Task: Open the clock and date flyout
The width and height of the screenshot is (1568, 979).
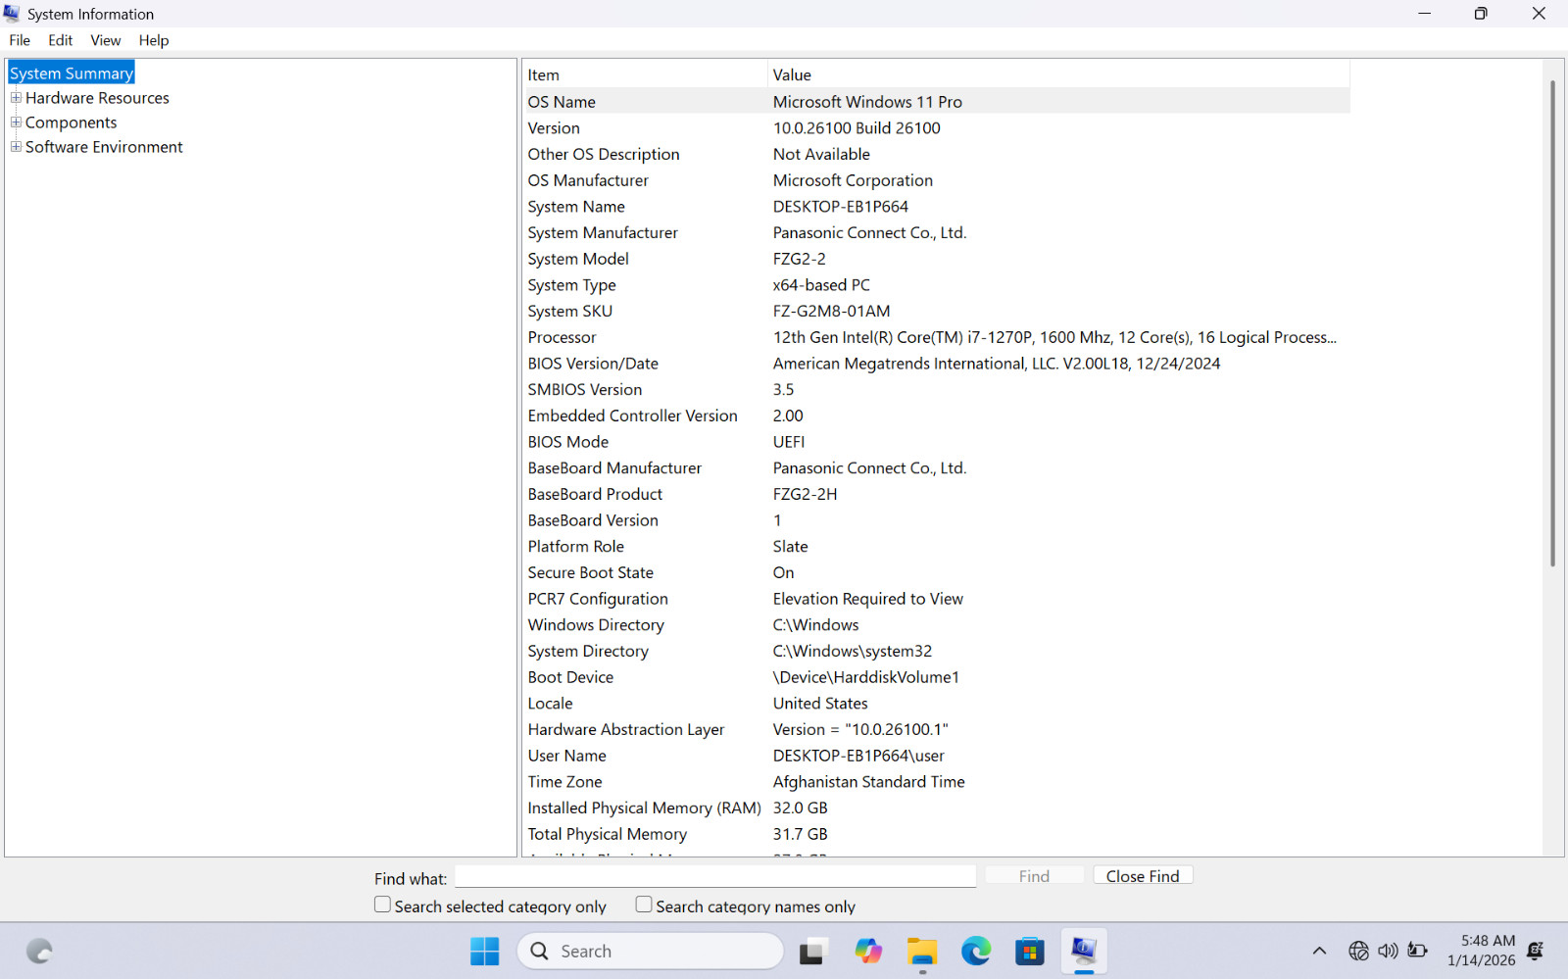Action: pos(1481,951)
